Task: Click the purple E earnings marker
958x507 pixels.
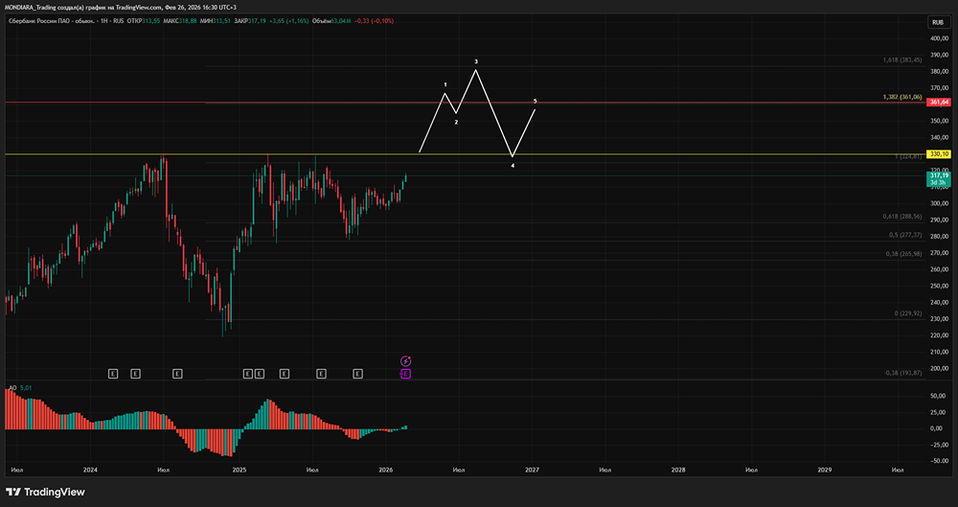Action: [x=405, y=374]
